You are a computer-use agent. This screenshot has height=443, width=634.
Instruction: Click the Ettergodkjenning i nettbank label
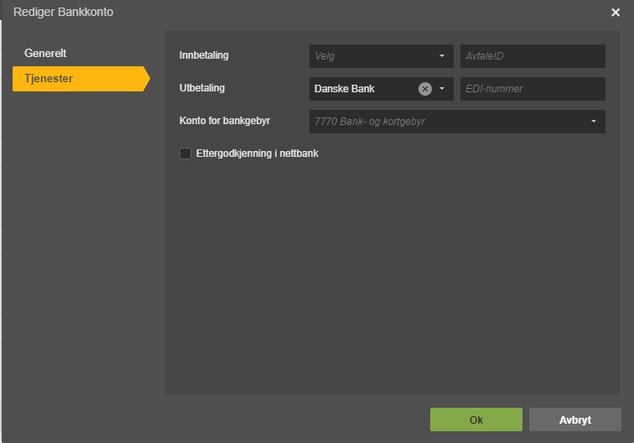(257, 154)
